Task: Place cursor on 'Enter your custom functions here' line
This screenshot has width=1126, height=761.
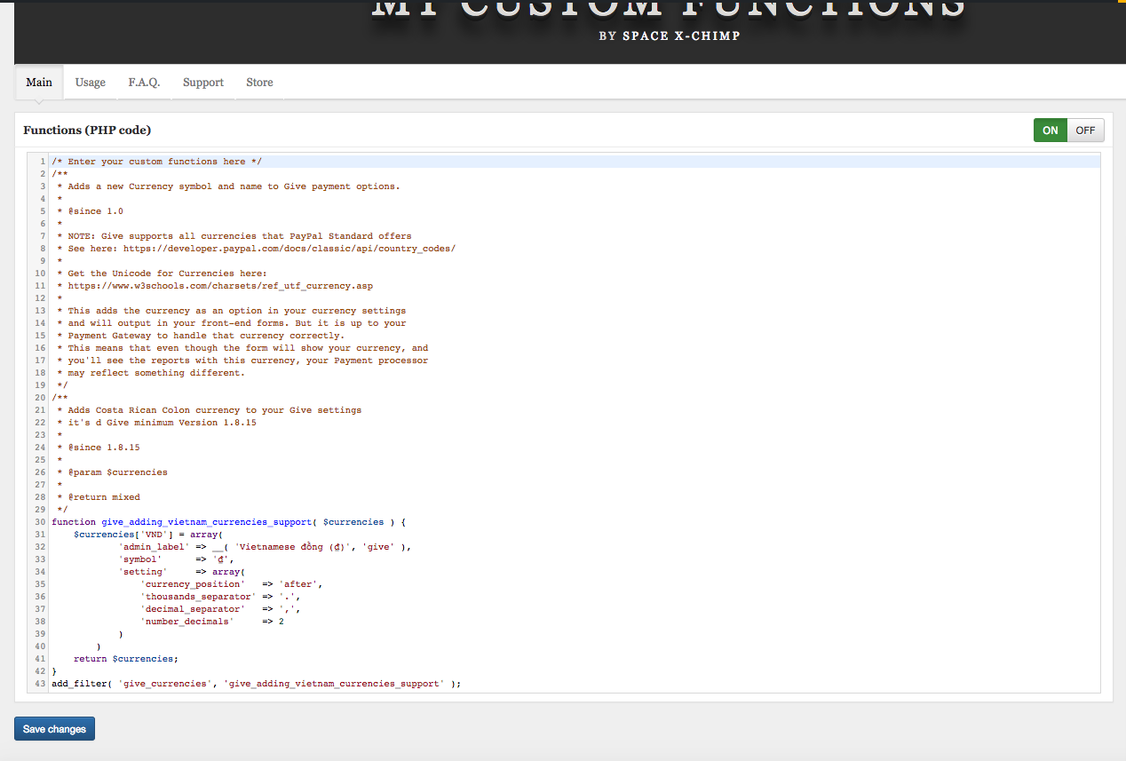Action: [157, 162]
